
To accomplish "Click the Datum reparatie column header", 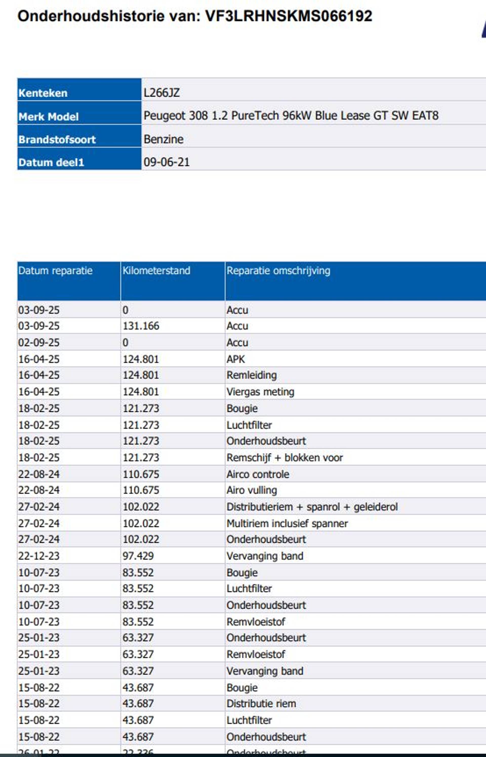I will 55,271.
